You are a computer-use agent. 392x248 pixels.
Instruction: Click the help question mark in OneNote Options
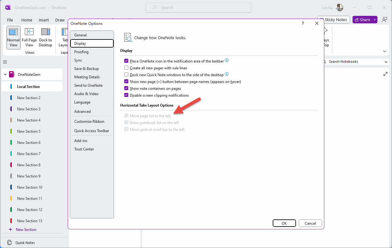pyautogui.click(x=303, y=23)
